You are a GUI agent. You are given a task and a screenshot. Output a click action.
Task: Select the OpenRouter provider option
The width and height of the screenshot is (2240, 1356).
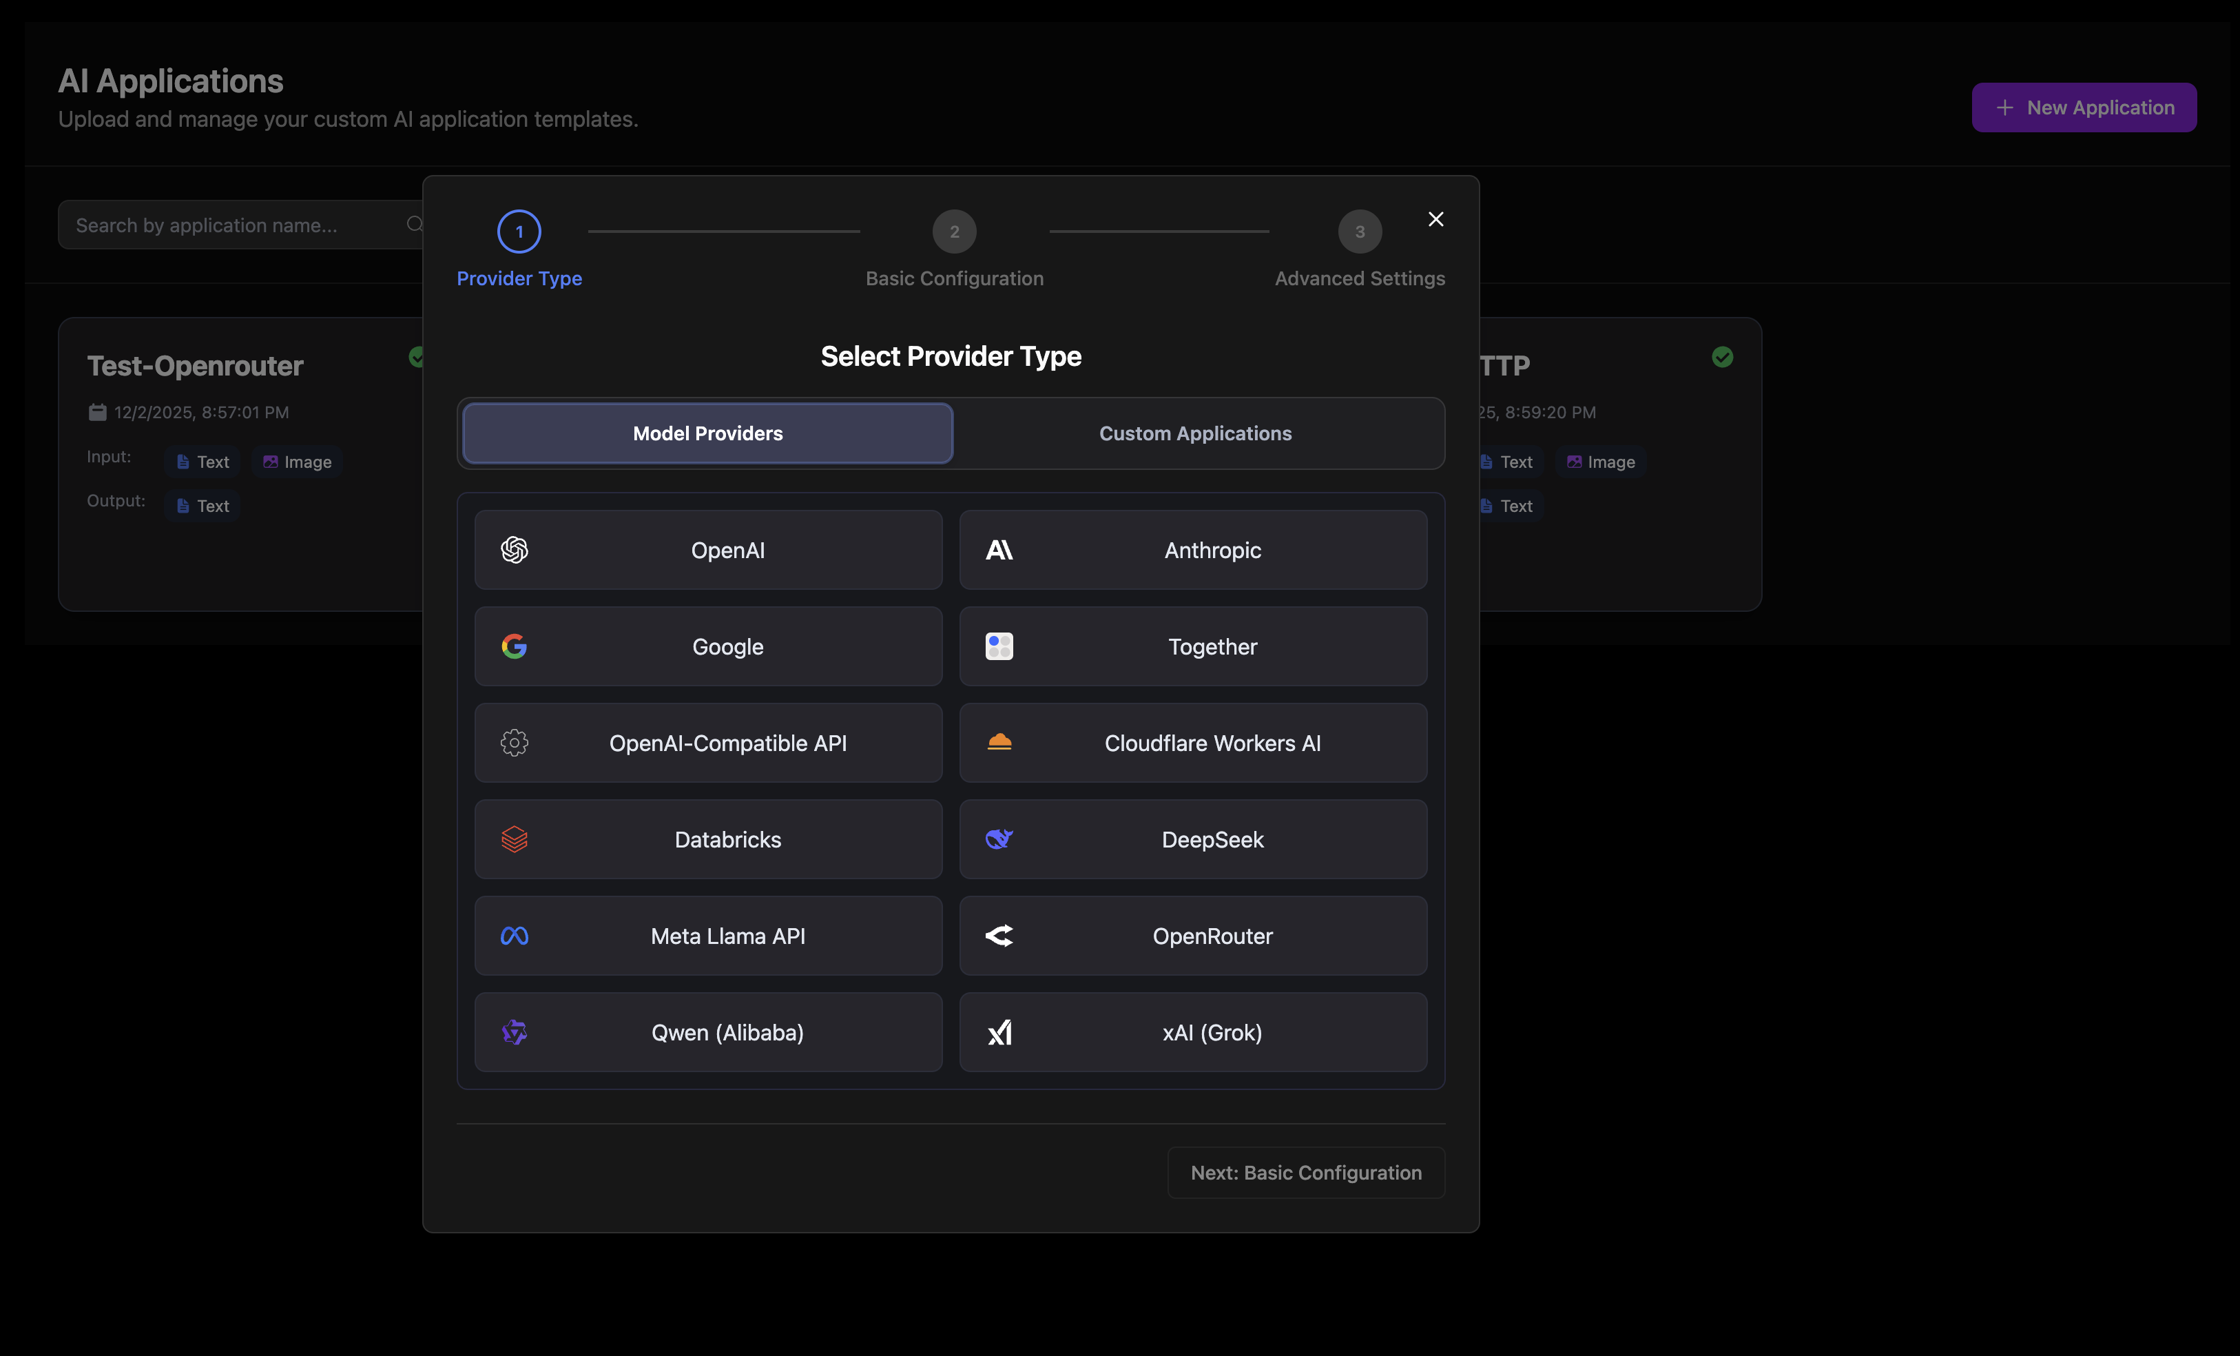click(1194, 936)
